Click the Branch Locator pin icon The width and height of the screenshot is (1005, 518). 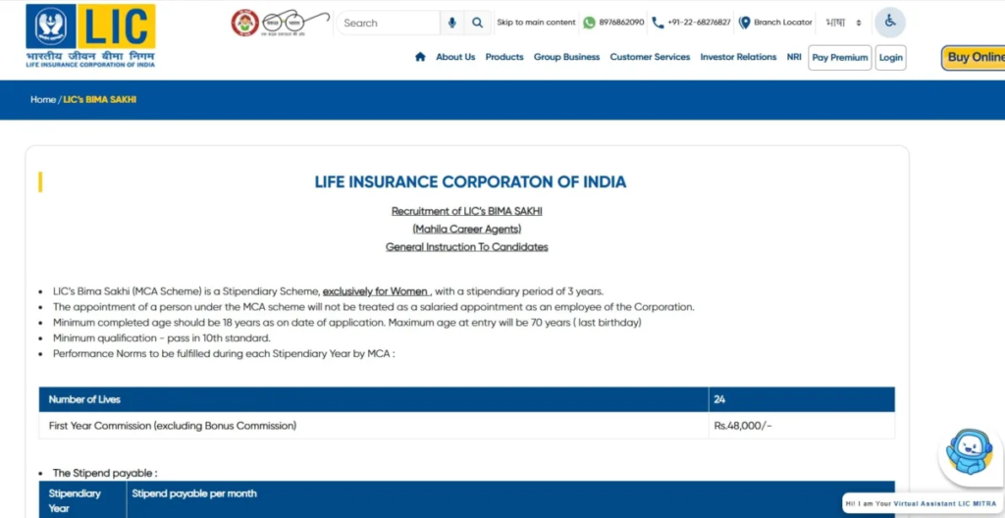click(x=744, y=23)
